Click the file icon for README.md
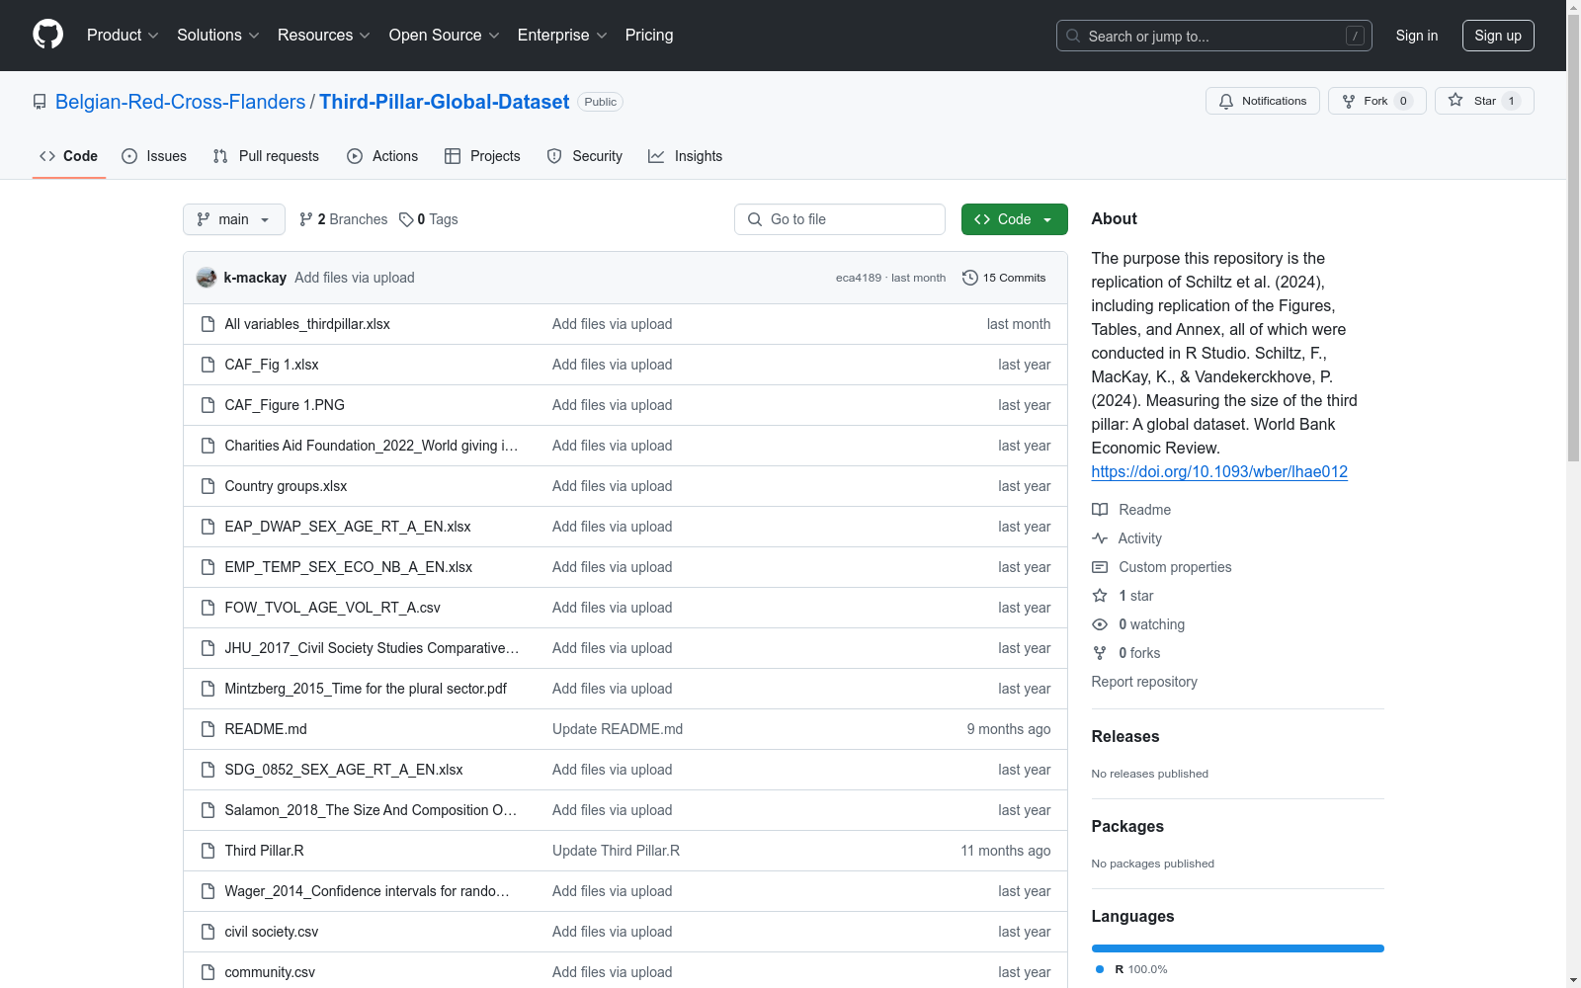 click(x=208, y=729)
